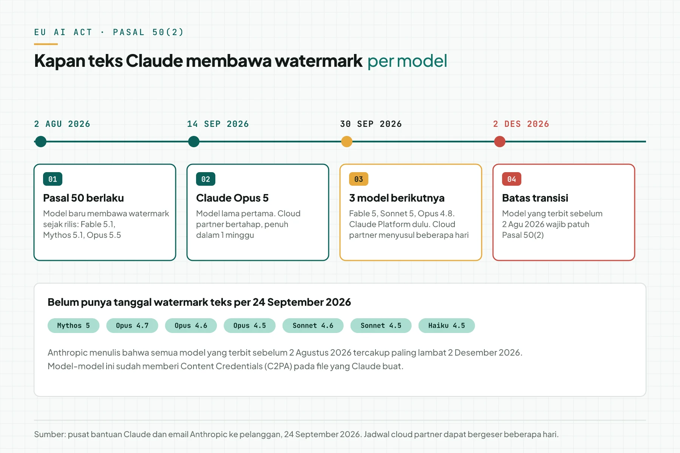This screenshot has height=453, width=680.
Task: Click the Opus 4.5 model chip
Action: click(x=250, y=325)
